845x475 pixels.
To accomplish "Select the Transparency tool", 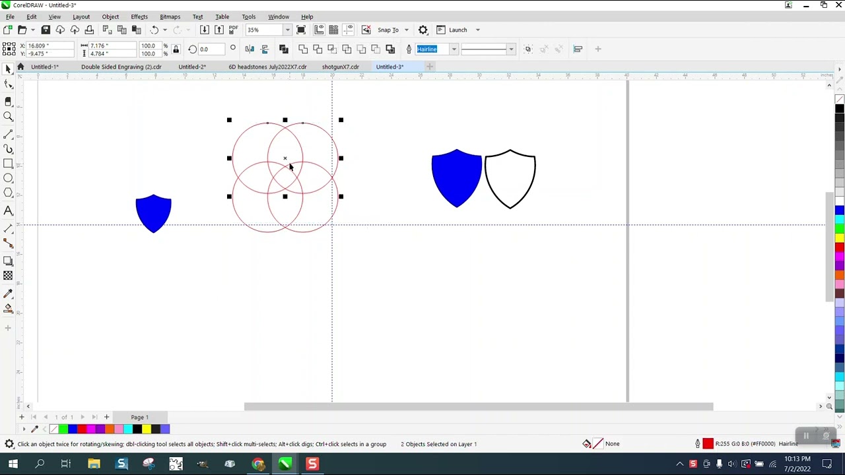I will point(8,276).
